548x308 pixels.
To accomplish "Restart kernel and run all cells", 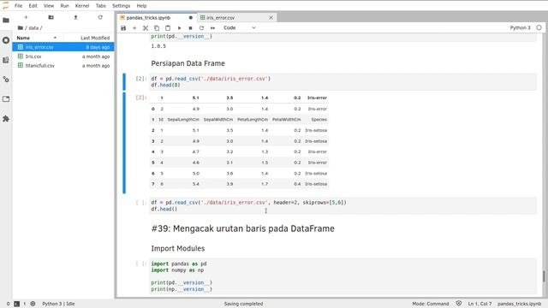I will tap(213, 28).
